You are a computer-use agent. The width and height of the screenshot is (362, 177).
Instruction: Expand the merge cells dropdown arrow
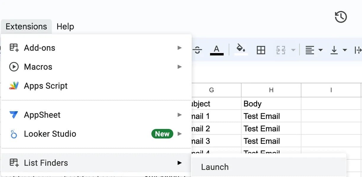293,50
